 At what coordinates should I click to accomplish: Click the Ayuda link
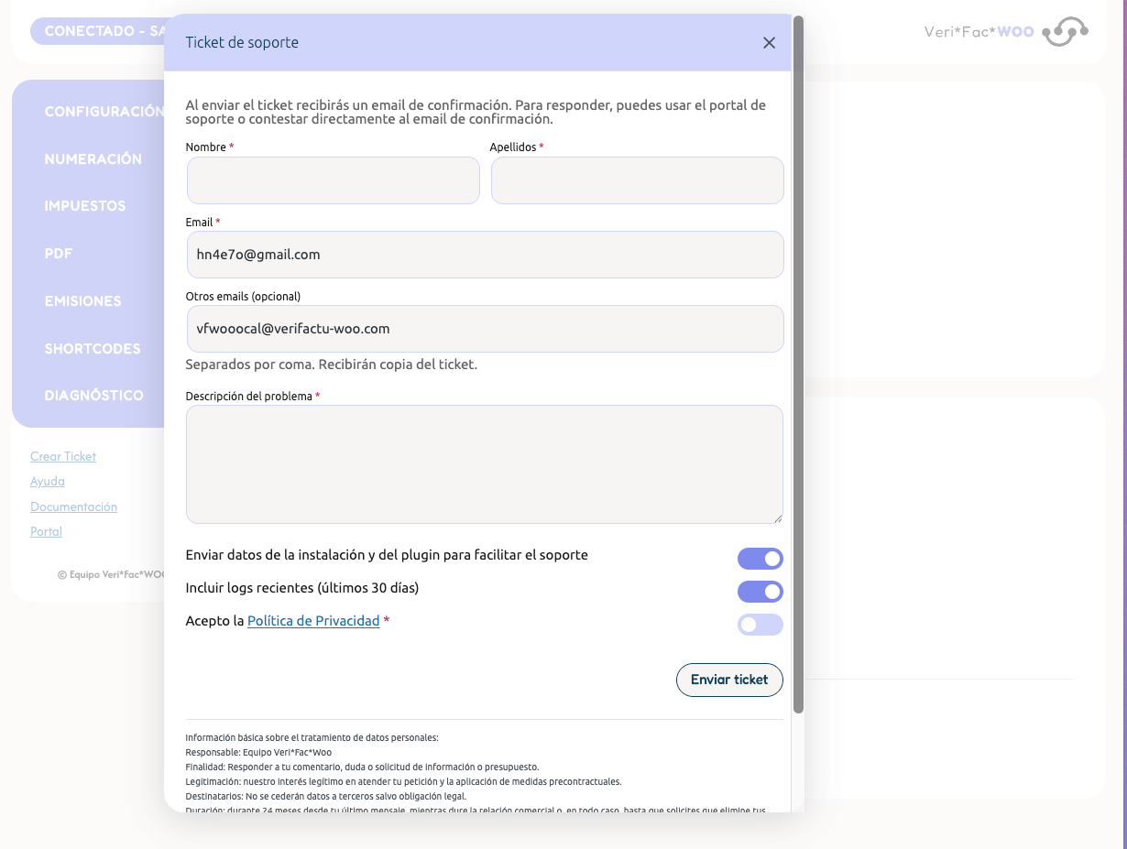[x=48, y=481]
